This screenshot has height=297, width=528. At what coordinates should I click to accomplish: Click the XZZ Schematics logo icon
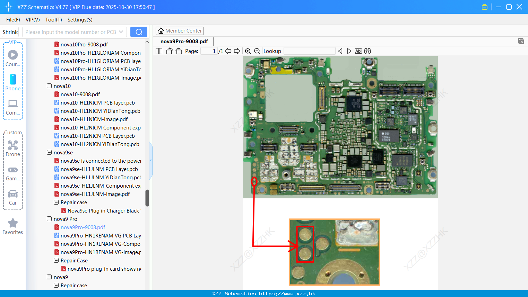tap(9, 7)
